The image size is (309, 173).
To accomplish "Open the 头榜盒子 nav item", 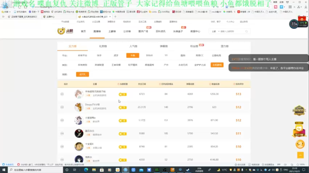I will pyautogui.click(x=178, y=32).
